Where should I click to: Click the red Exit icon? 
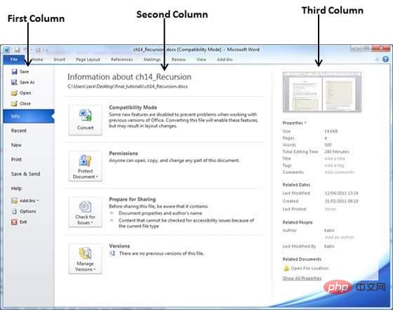pyautogui.click(x=14, y=222)
